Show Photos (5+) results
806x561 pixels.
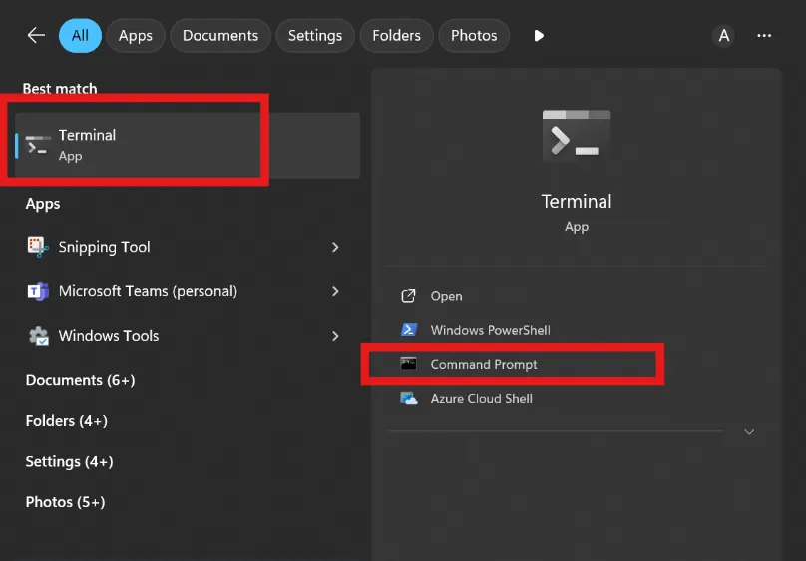click(65, 502)
